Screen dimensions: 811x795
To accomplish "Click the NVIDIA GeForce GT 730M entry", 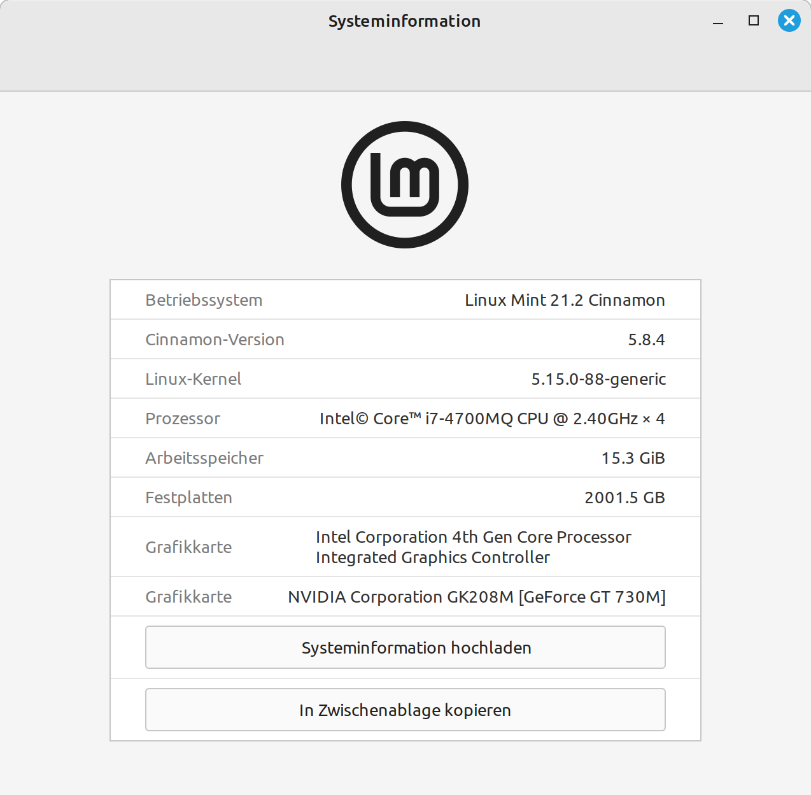I will pos(476,597).
